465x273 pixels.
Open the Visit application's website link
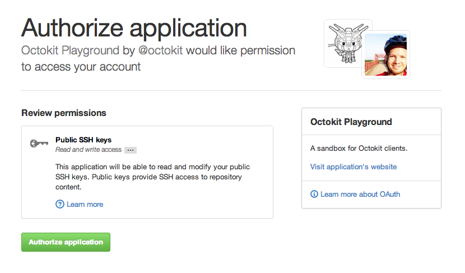(353, 166)
